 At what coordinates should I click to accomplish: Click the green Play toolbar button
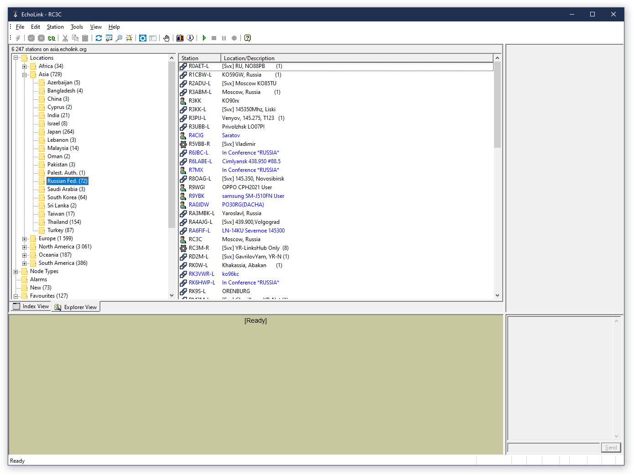point(204,38)
